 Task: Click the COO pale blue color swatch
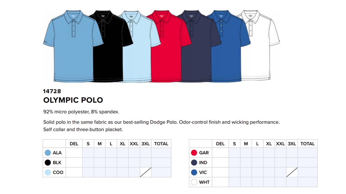coord(48,172)
